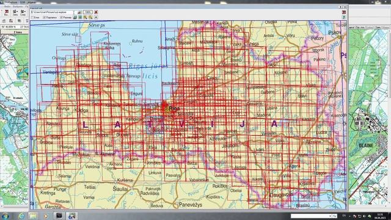The width and height of the screenshot is (391, 220).
Task: Click the taskbar address input field
Action: point(309,216)
